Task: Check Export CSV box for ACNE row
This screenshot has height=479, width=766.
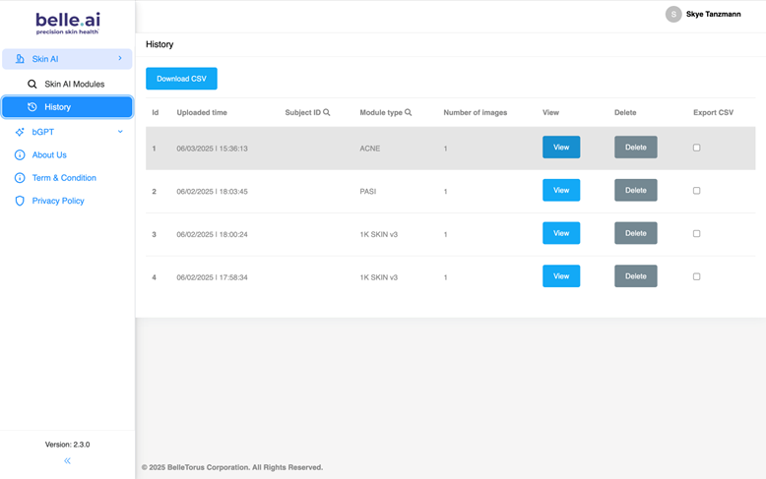Action: click(x=696, y=148)
